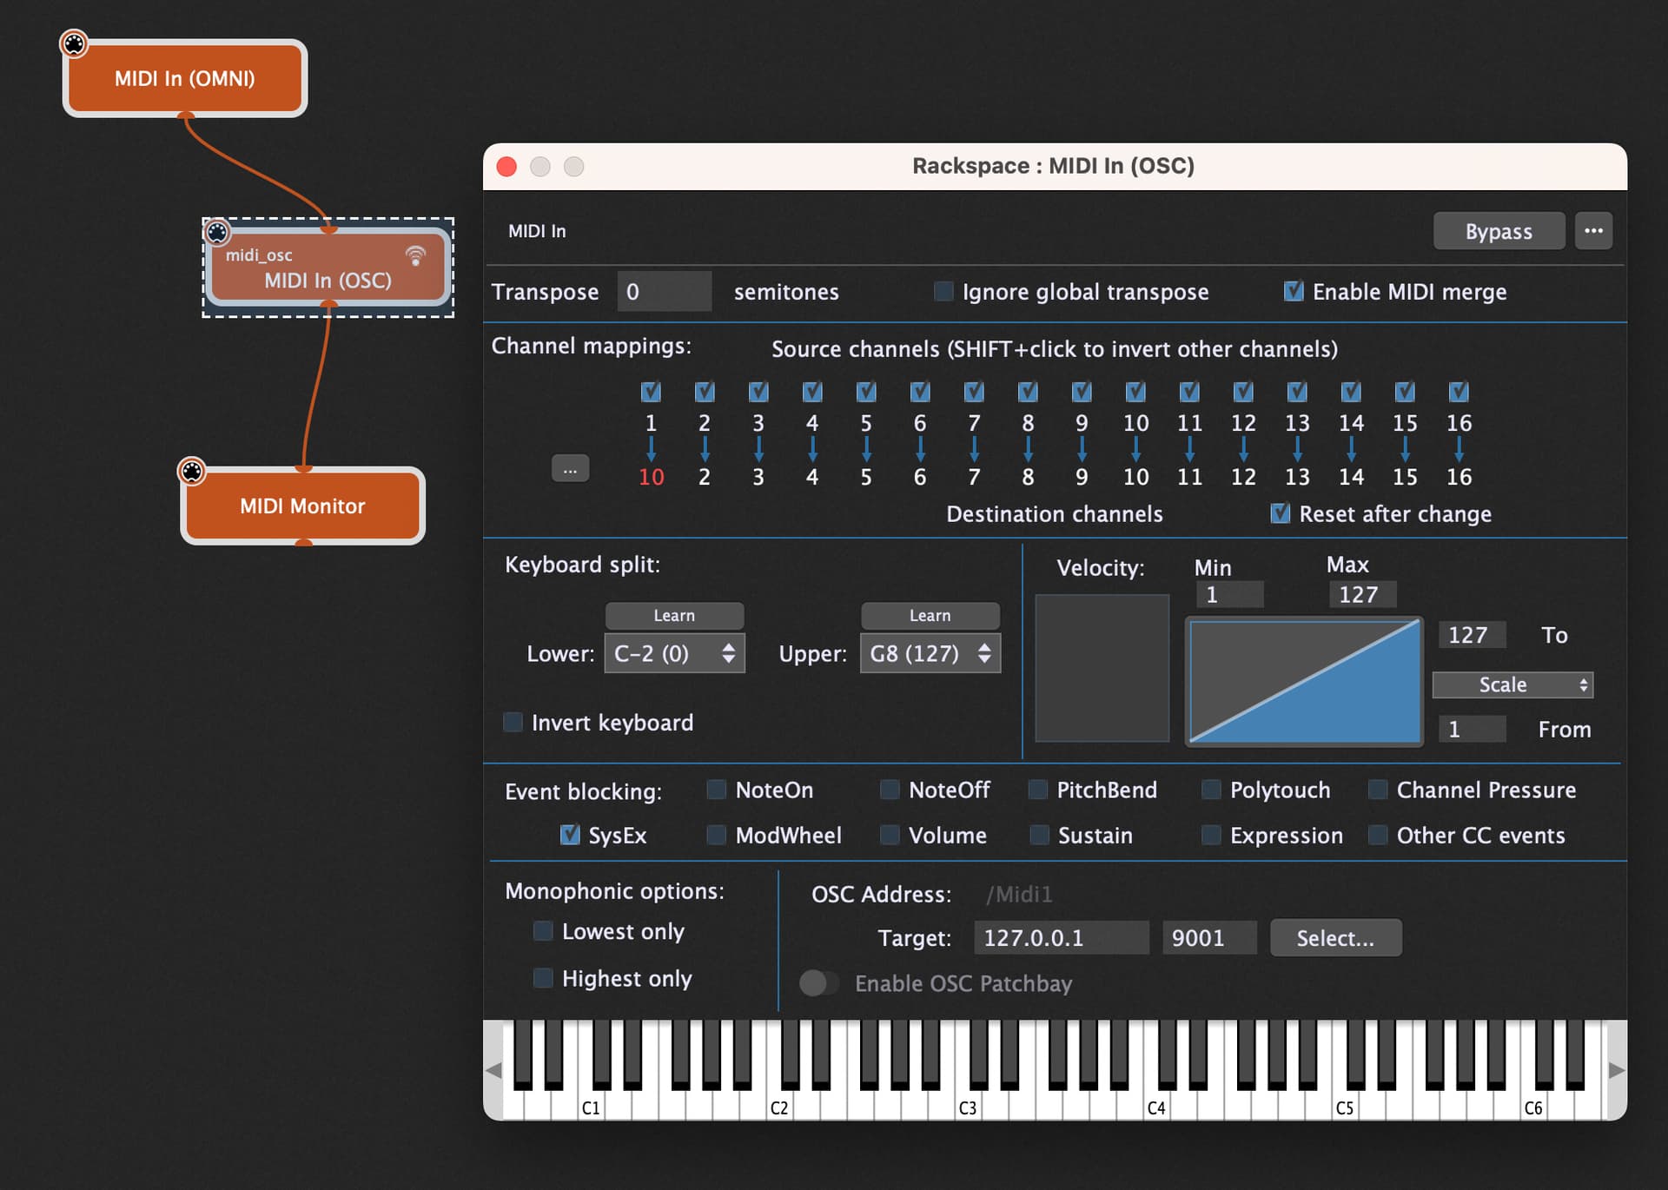Click the Learn button above Lower key
1668x1190 pixels.
(x=674, y=615)
